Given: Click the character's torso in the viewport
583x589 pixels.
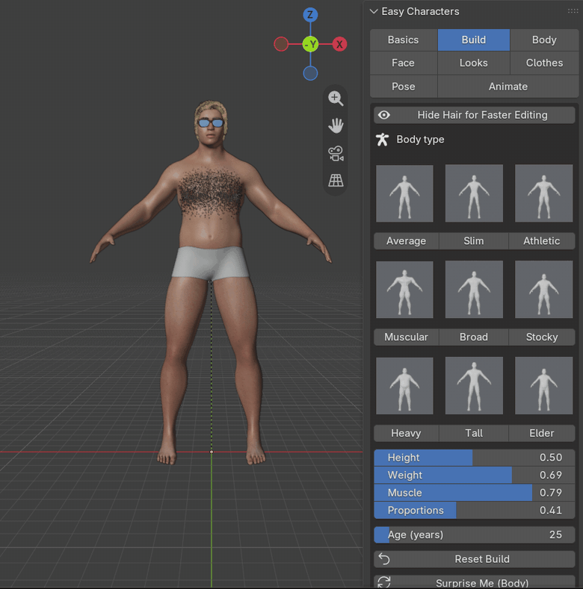Looking at the screenshot, I should click(211, 199).
